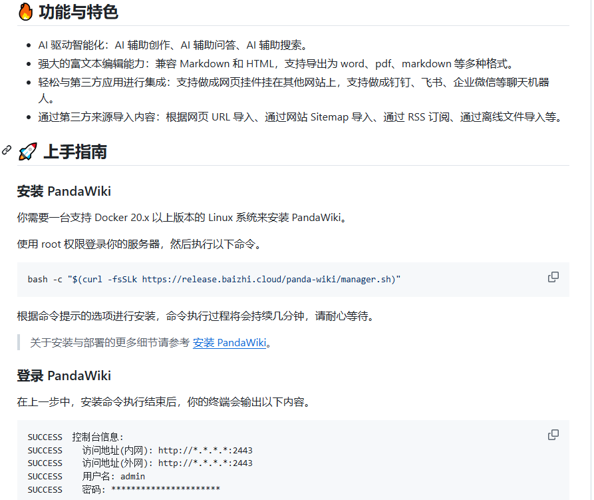The height and width of the screenshot is (500, 594).
Task: Click the rocket emoji beside 上手指南
Action: click(x=28, y=152)
